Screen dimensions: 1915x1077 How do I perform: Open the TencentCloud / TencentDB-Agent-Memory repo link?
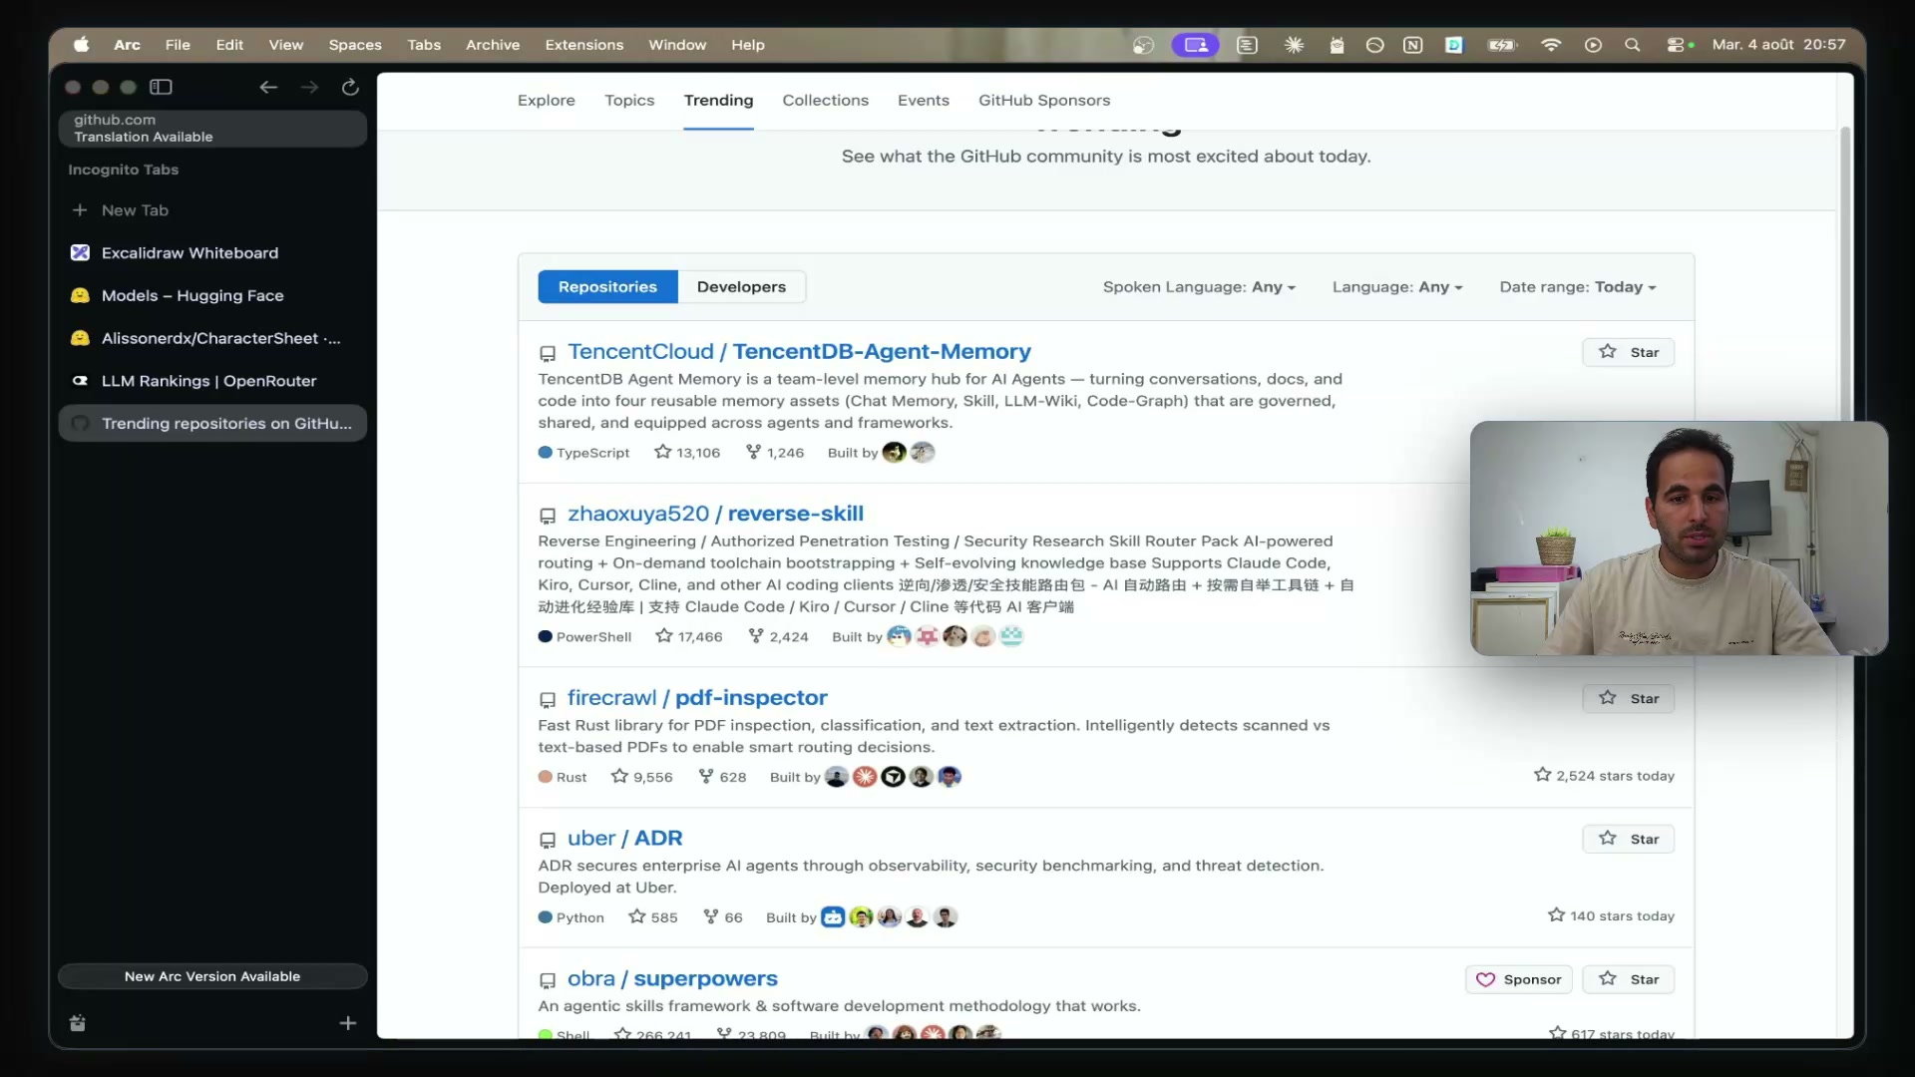(799, 351)
